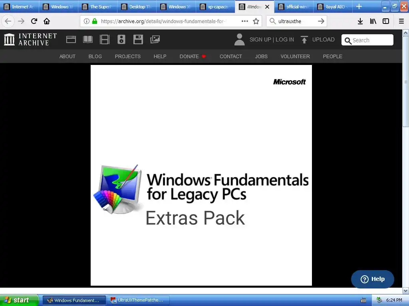Click the system tray network icon
Image resolution: width=409 pixels, height=306 pixels.
coord(379,300)
